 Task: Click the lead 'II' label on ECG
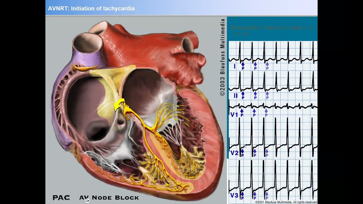click(x=235, y=96)
